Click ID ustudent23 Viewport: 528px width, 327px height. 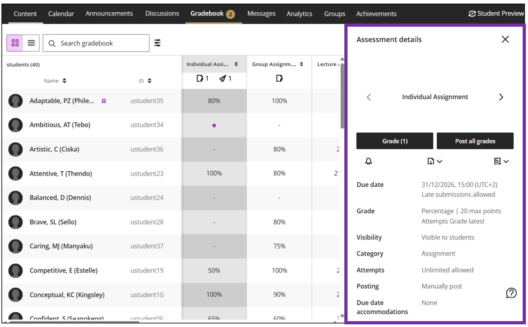147,173
